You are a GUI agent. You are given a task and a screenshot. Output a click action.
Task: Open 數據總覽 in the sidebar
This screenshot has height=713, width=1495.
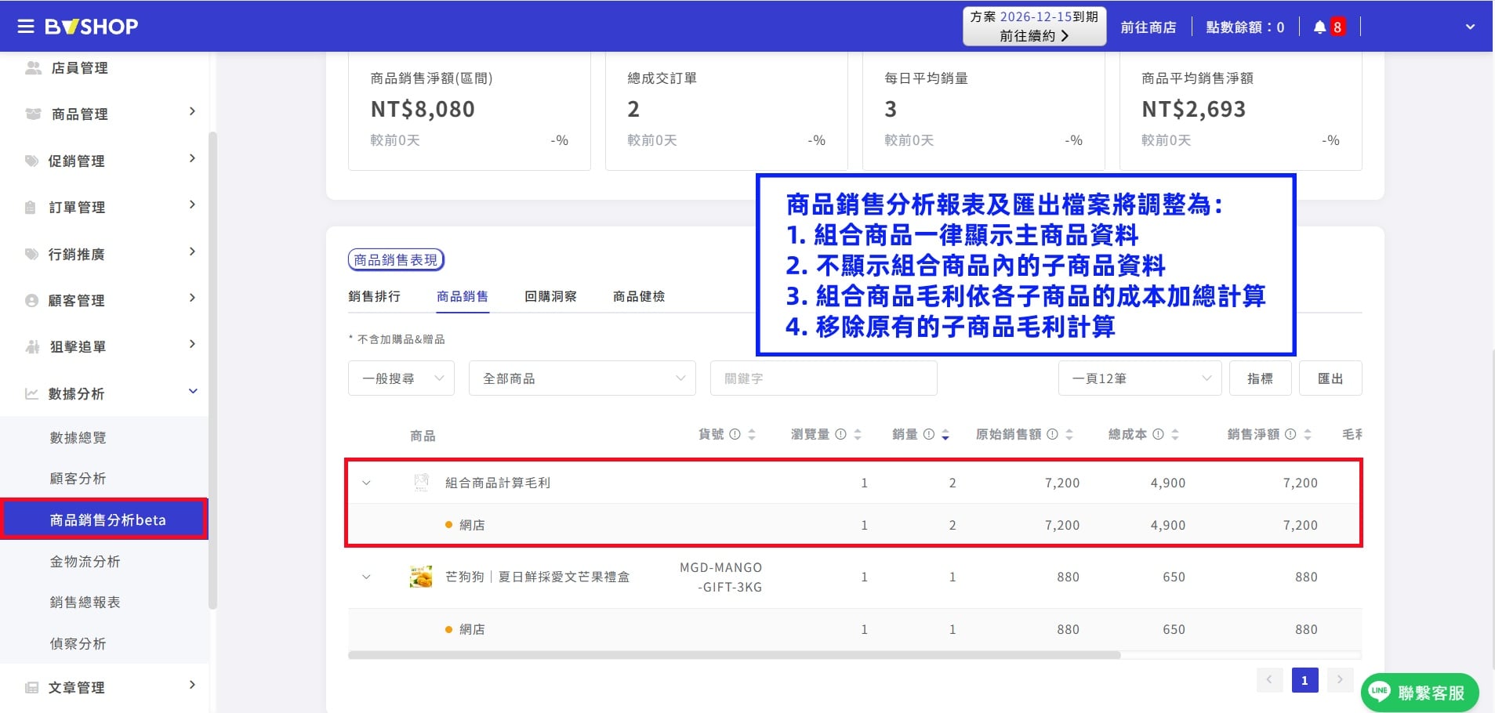point(78,437)
